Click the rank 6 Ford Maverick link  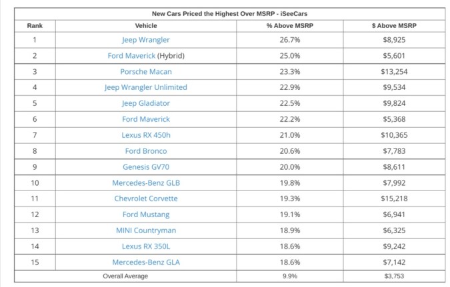pyautogui.click(x=146, y=119)
